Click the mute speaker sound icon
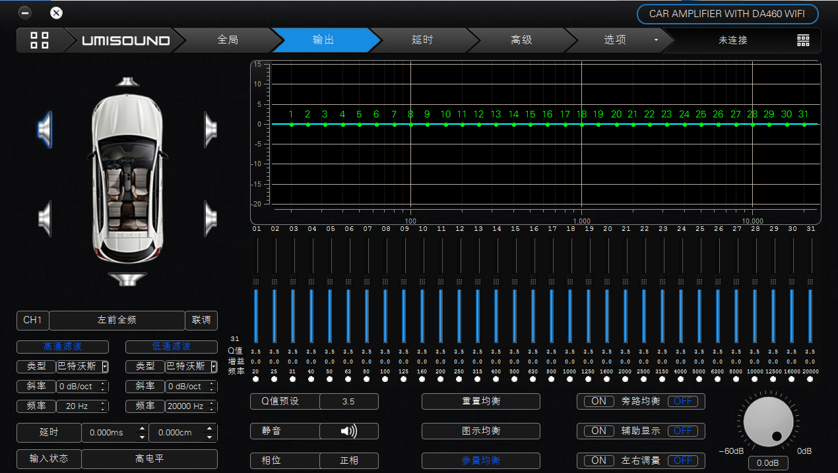This screenshot has height=473, width=838. [x=348, y=431]
